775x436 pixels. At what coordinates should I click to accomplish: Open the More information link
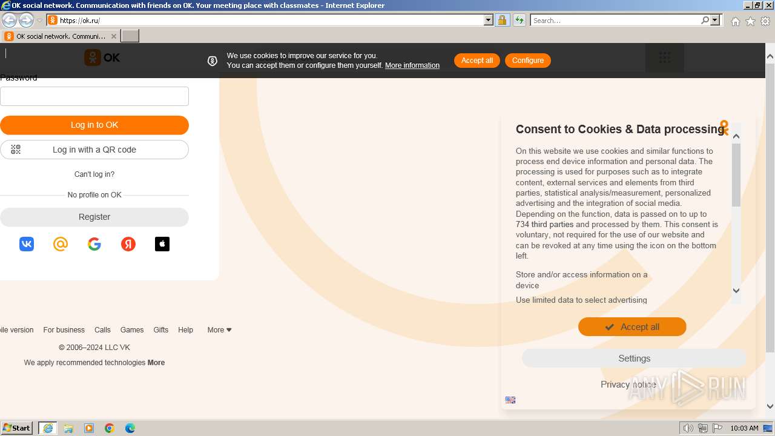[x=412, y=65]
